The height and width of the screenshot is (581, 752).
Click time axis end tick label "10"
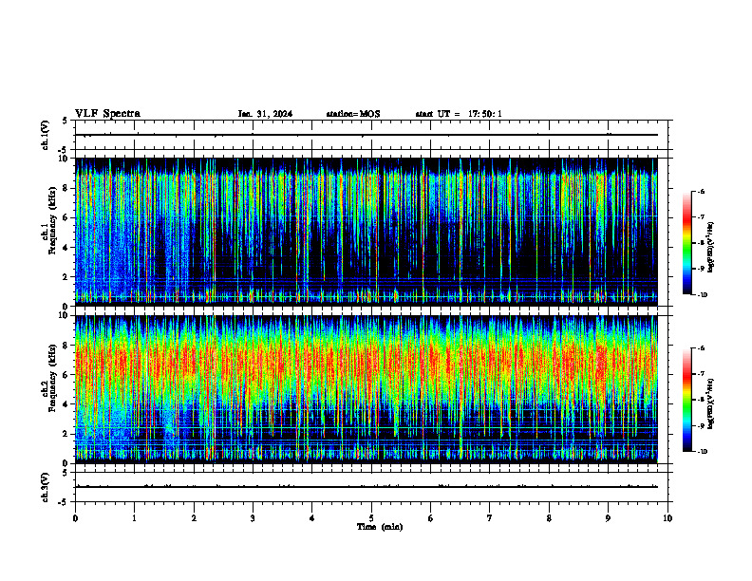pyautogui.click(x=667, y=518)
